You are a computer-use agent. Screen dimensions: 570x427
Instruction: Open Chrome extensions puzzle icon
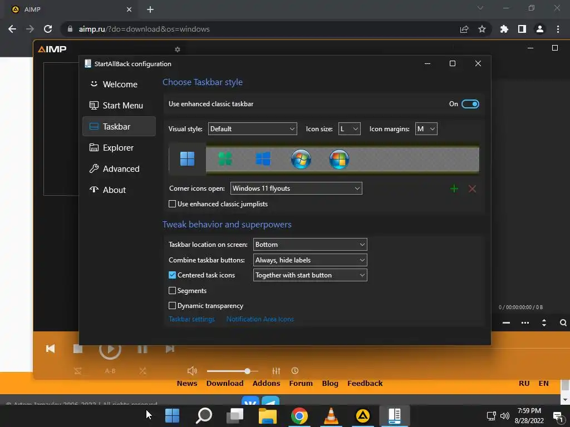[504, 29]
